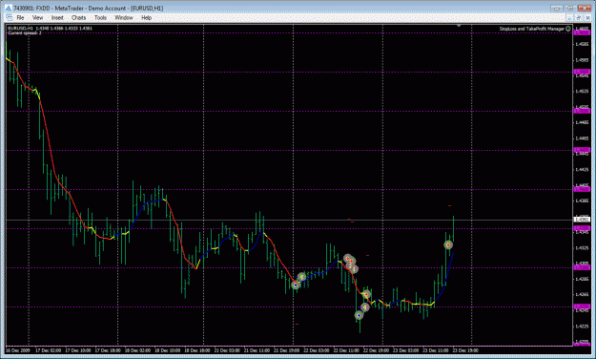
Task: Restore the inner chart window
Action: pos(578,18)
